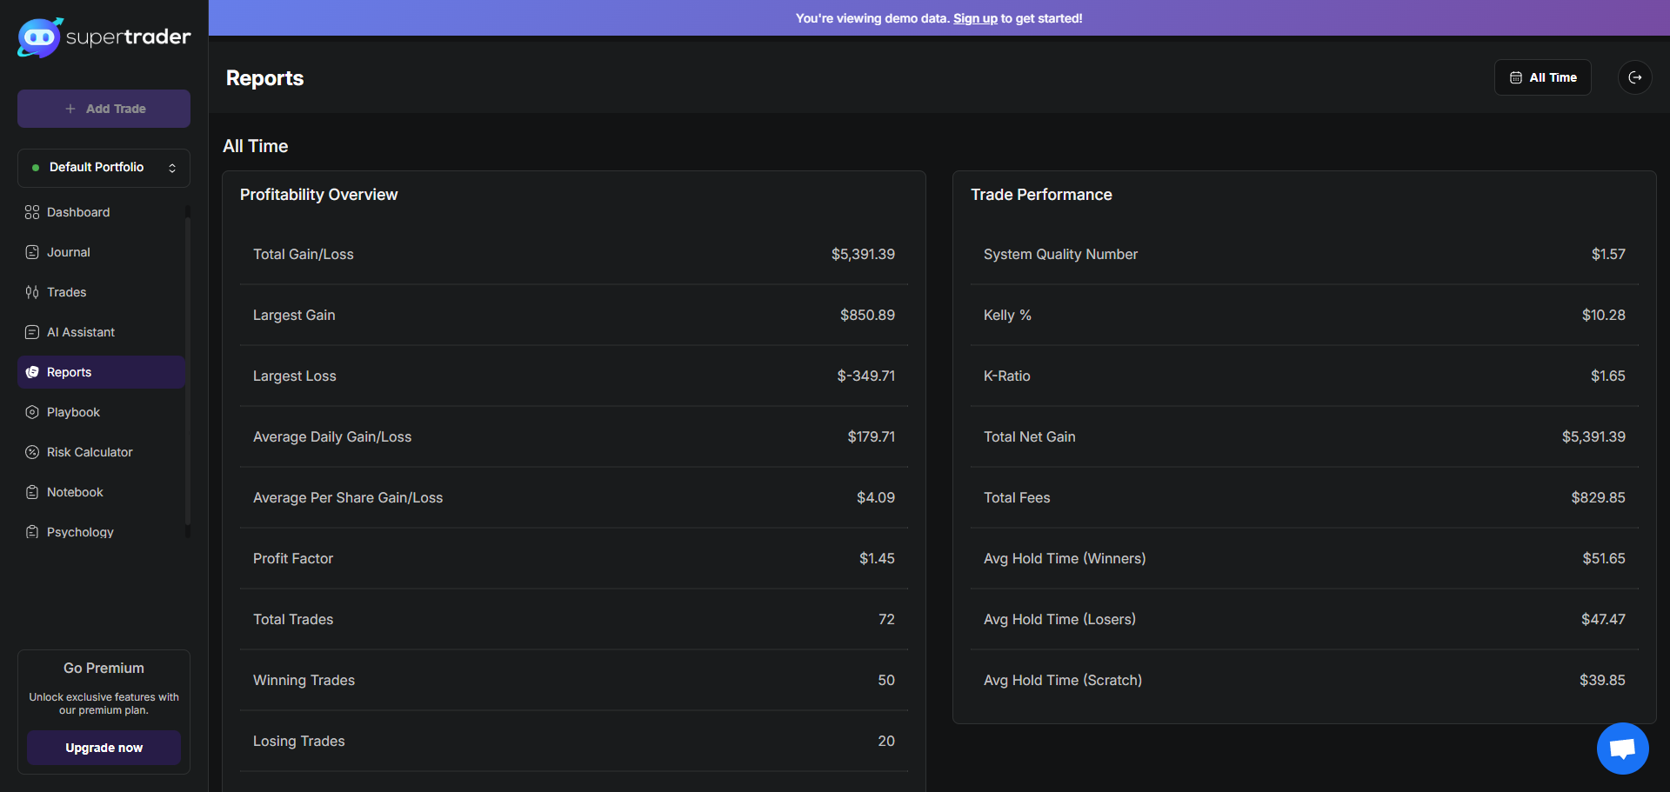
Task: Click the Risk Calculator percent icon
Action: pyautogui.click(x=32, y=452)
